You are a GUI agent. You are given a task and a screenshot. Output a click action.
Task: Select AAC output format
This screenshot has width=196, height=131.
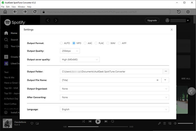coord(85,43)
